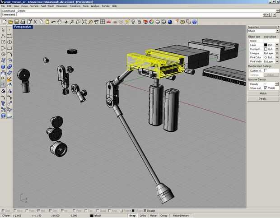Select the Circle tool in left toolbar
The width and height of the screenshot is (280, 218).
3,42
